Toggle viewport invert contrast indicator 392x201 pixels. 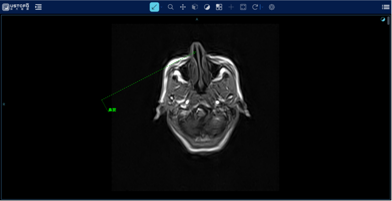coord(383,19)
